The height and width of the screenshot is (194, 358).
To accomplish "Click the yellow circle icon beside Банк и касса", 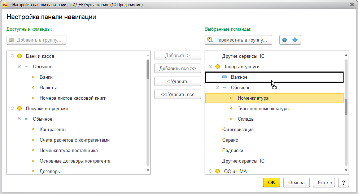I will (x=19, y=56).
